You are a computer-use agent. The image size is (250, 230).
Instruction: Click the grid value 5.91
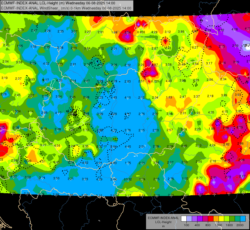point(99,163)
